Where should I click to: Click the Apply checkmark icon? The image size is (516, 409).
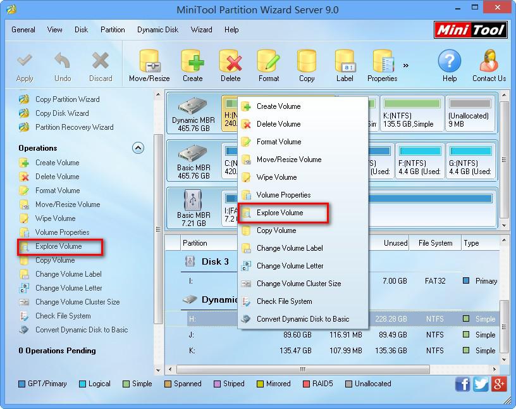[25, 60]
